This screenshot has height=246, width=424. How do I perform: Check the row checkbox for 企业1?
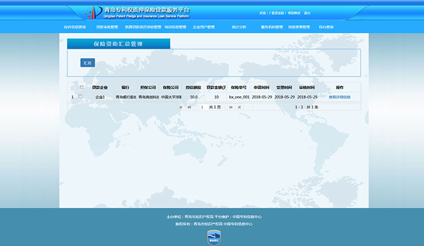[x=80, y=97]
